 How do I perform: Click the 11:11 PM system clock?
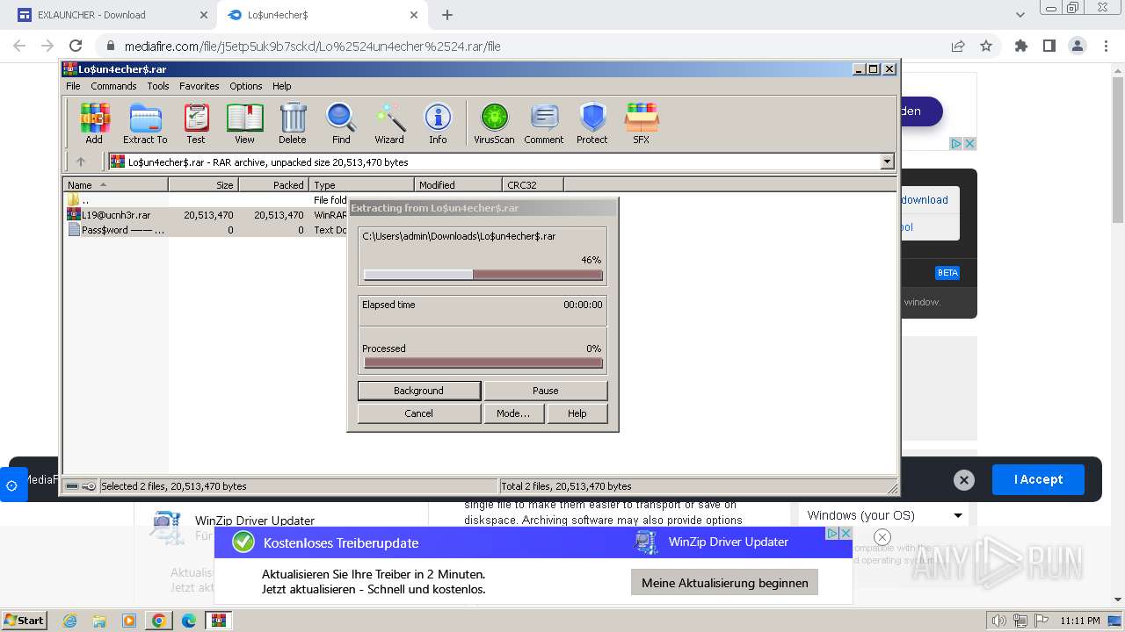[x=1080, y=621]
